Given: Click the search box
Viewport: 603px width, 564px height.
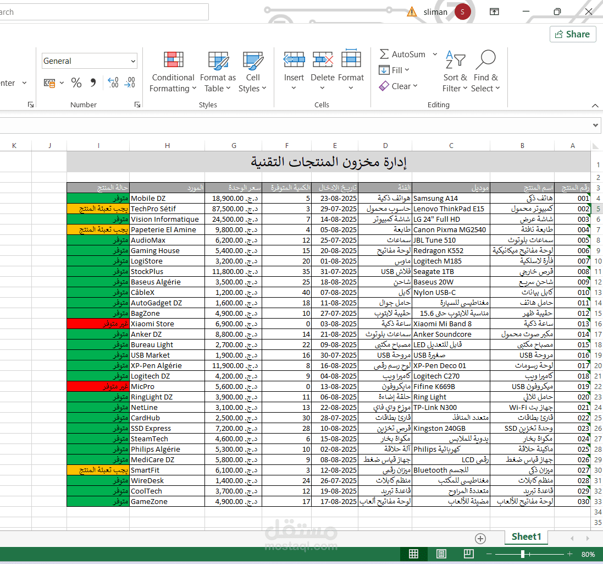Looking at the screenshot, I should click(103, 12).
